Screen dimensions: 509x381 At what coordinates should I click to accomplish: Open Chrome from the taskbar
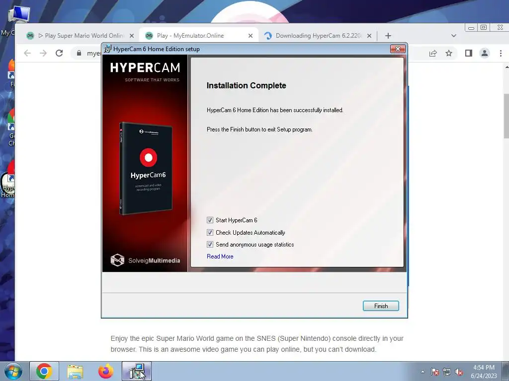[x=44, y=371]
